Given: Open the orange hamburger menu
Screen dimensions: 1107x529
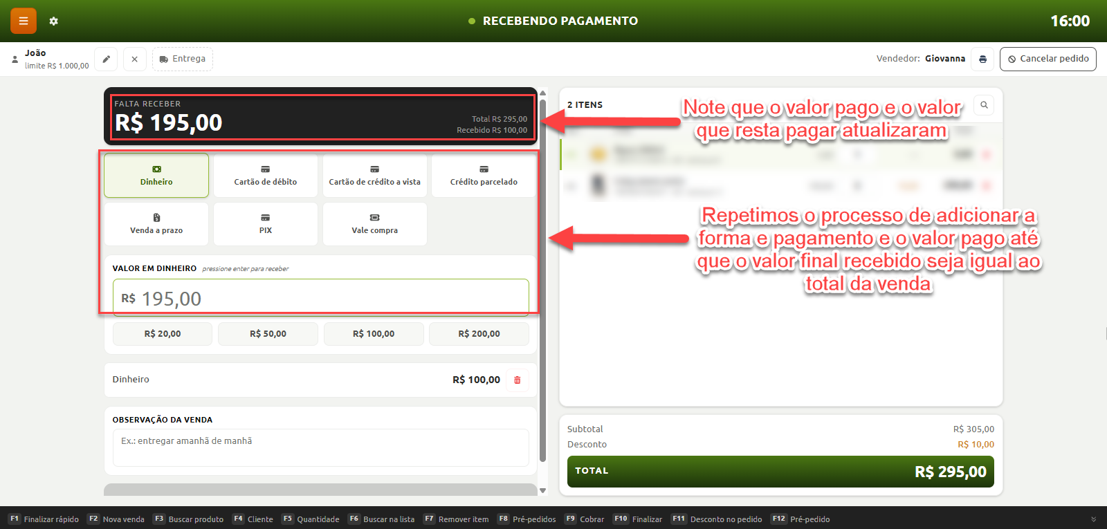Looking at the screenshot, I should click(x=23, y=21).
